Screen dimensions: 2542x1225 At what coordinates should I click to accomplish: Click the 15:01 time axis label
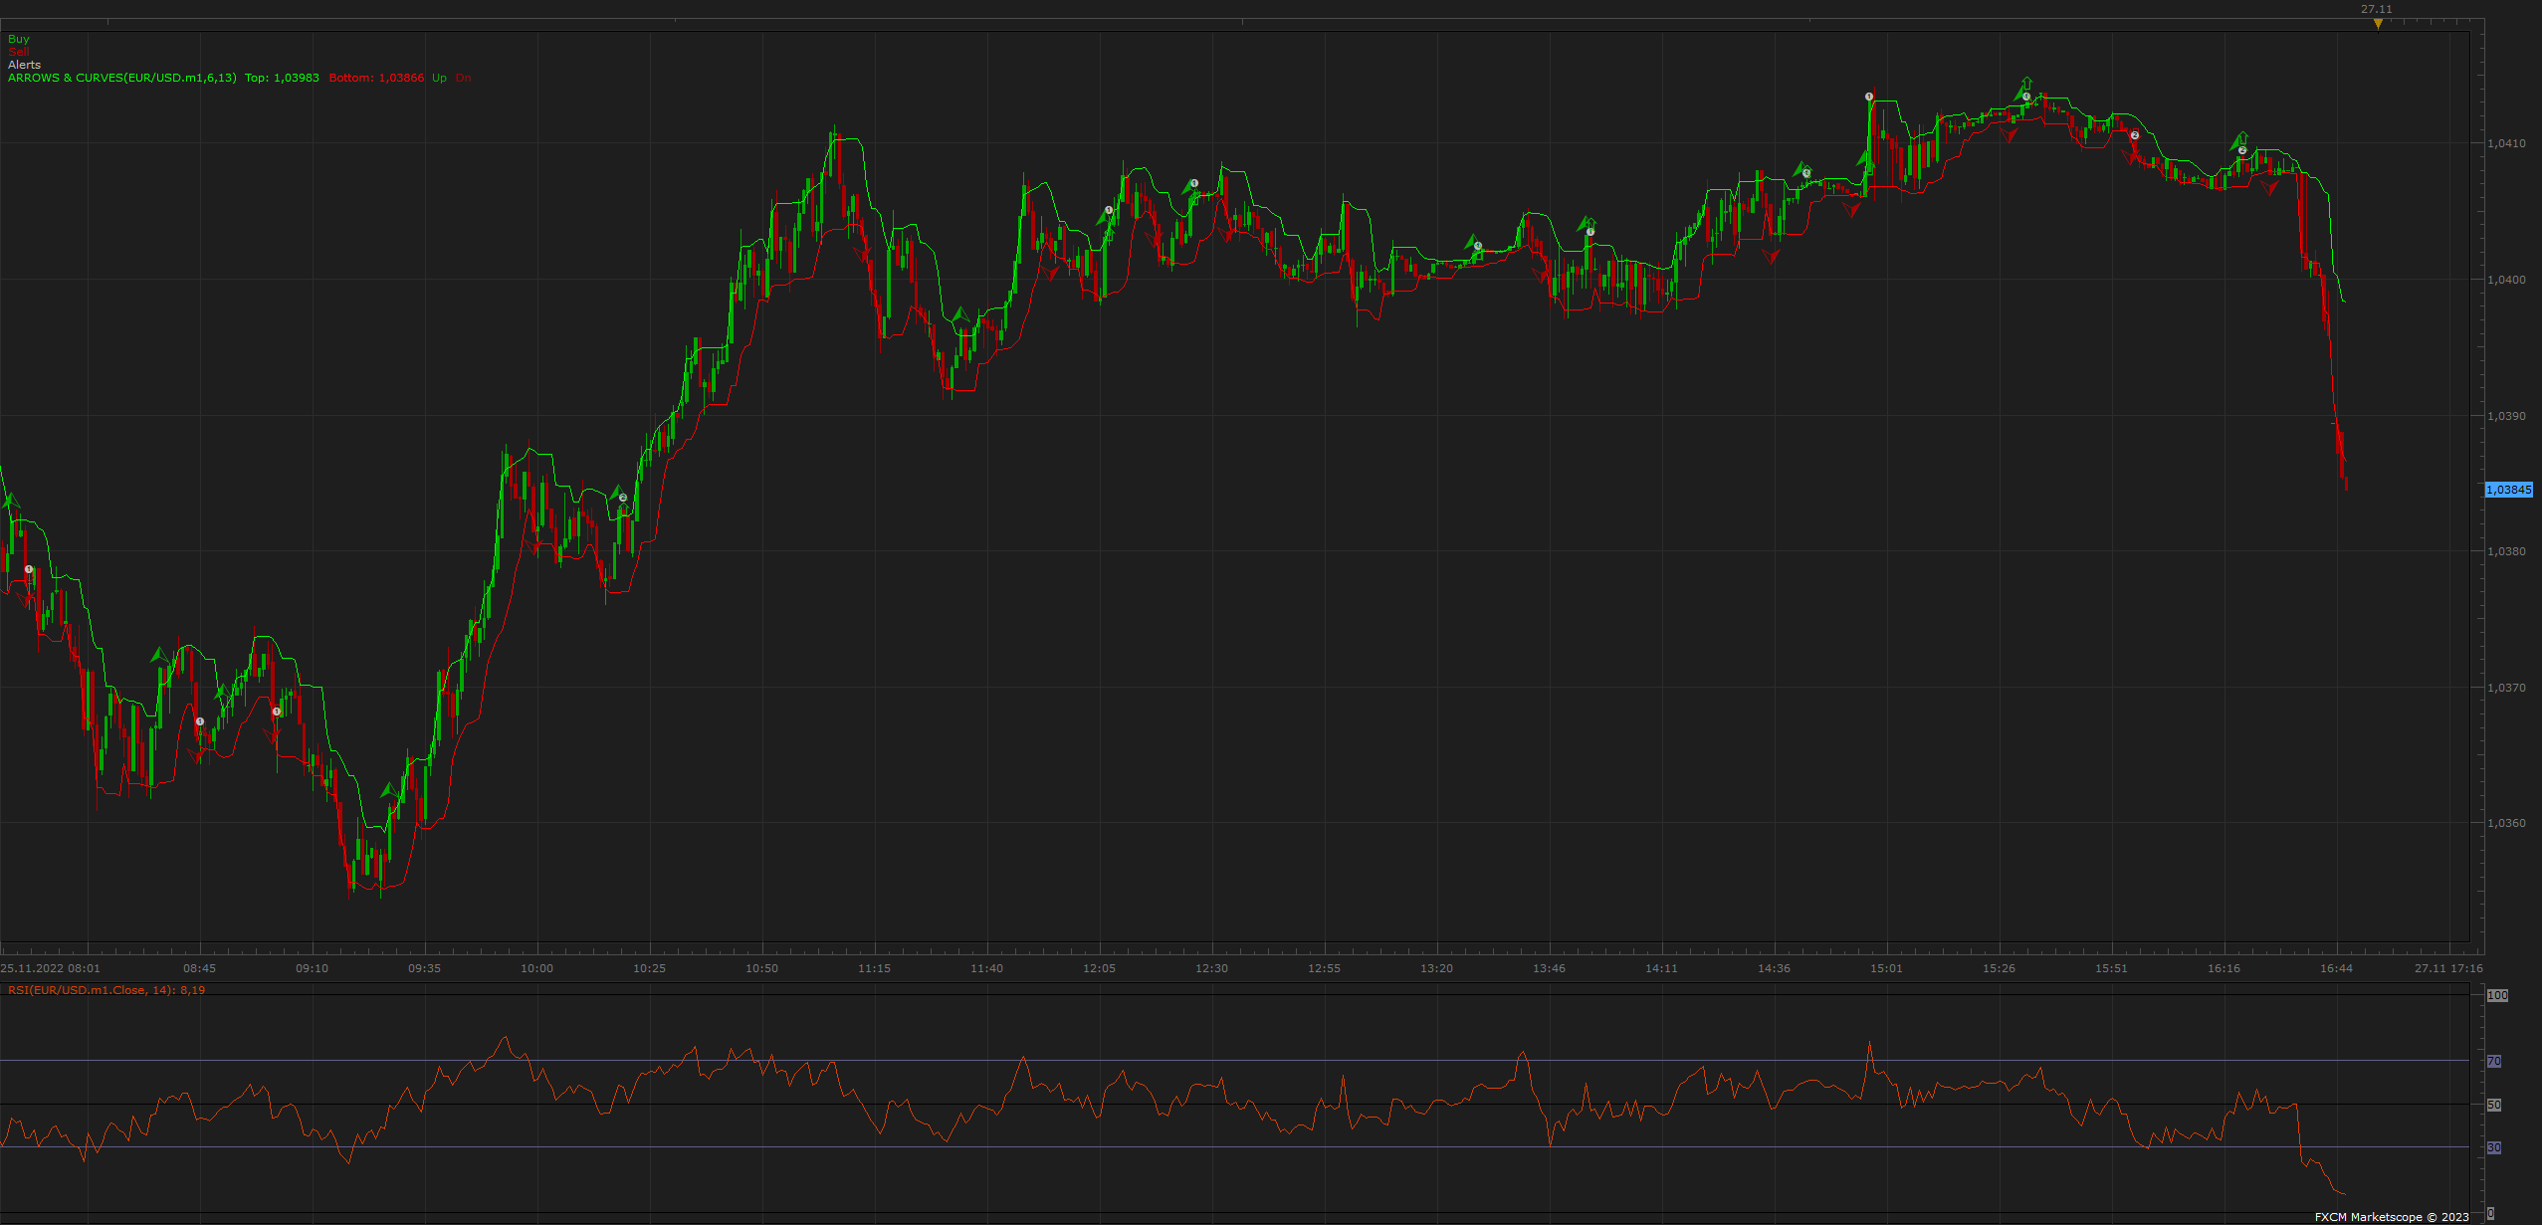[x=1886, y=968]
